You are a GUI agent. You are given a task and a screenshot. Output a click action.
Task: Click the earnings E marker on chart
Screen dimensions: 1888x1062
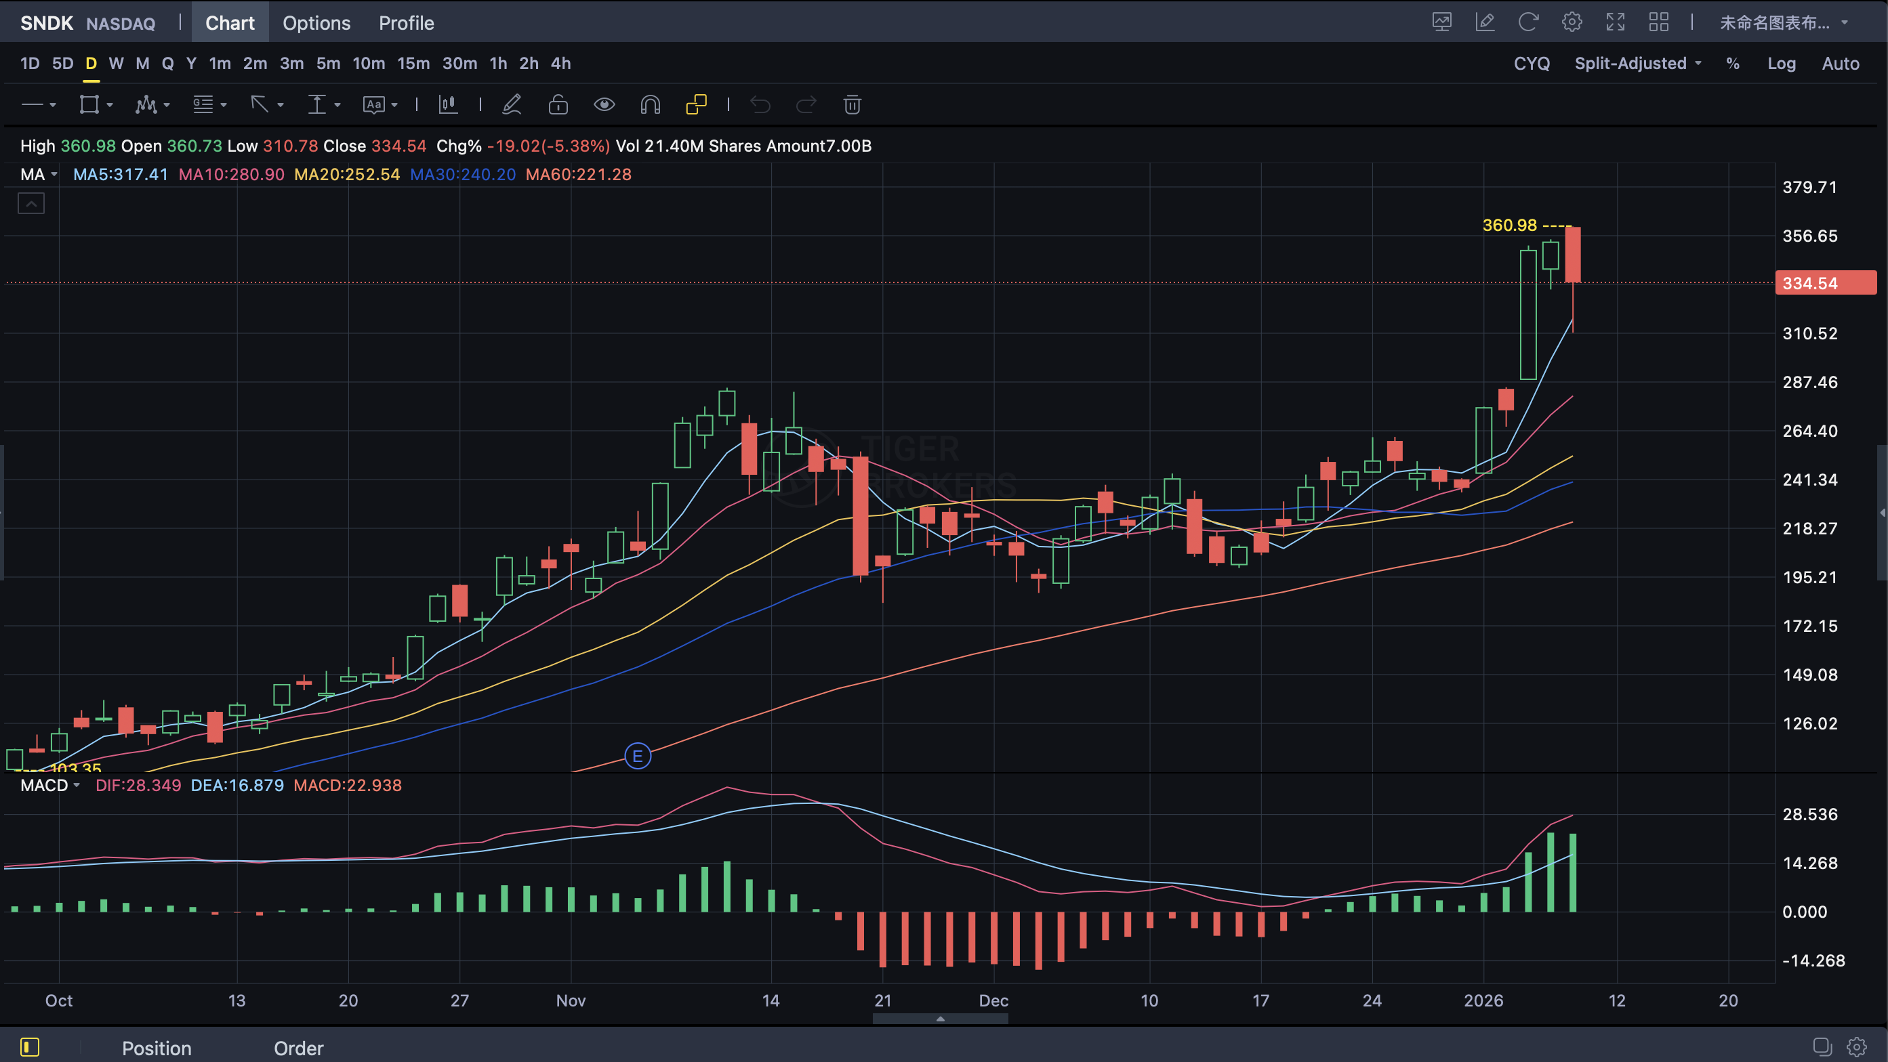point(638,756)
